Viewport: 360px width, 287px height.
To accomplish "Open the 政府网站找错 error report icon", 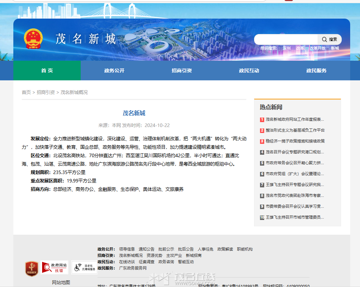I will pos(55,267).
